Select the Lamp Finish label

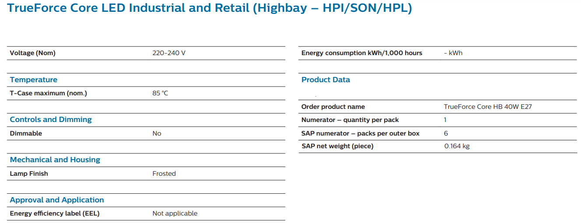click(29, 174)
